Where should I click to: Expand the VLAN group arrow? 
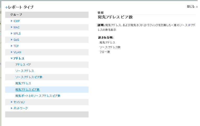(12, 52)
